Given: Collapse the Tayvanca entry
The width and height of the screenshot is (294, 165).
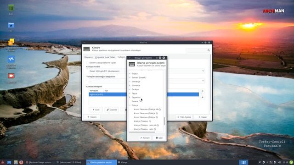Looking at the screenshot, I should (x=130, y=98).
